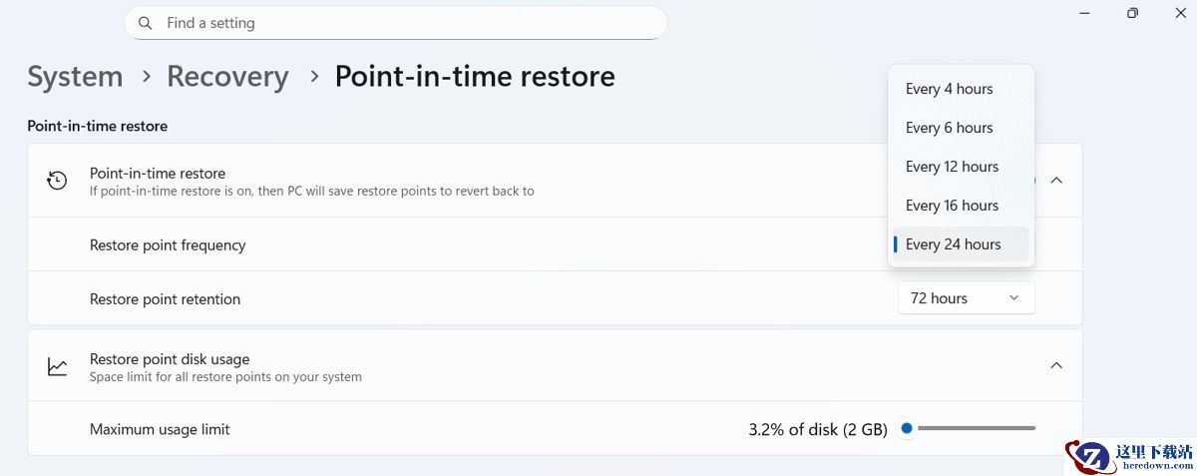Close the Settings window

tap(1180, 13)
